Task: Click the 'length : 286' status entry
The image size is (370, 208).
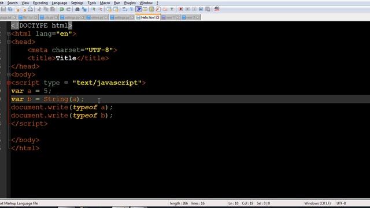Action: click(x=179, y=203)
